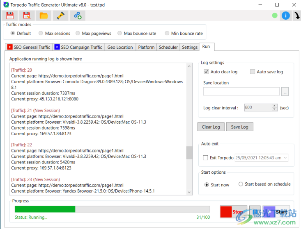Select Max pageviews traffic mode

click(x=78, y=33)
